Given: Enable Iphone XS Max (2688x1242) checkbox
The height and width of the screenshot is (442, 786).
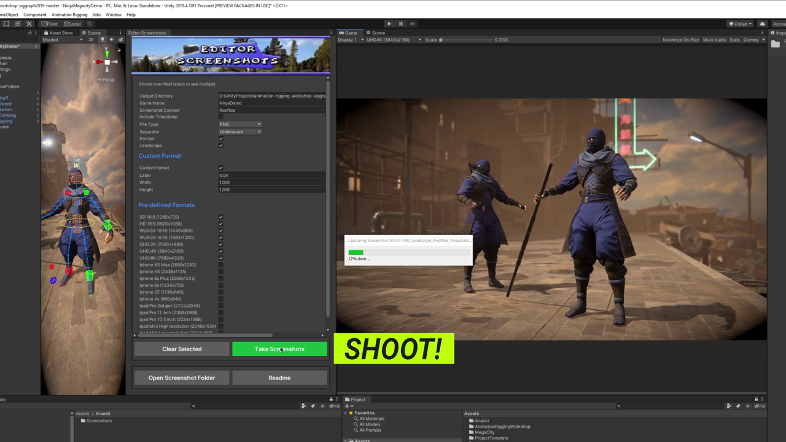Looking at the screenshot, I should pos(221,265).
